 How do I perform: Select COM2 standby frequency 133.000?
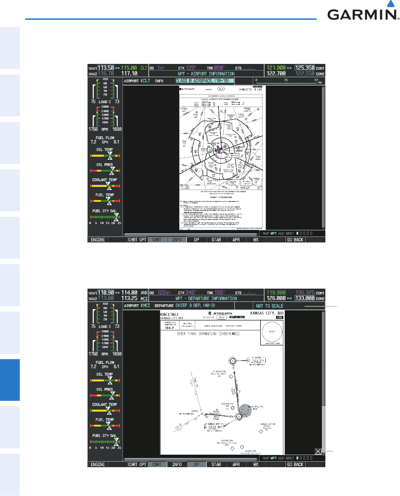(305, 298)
